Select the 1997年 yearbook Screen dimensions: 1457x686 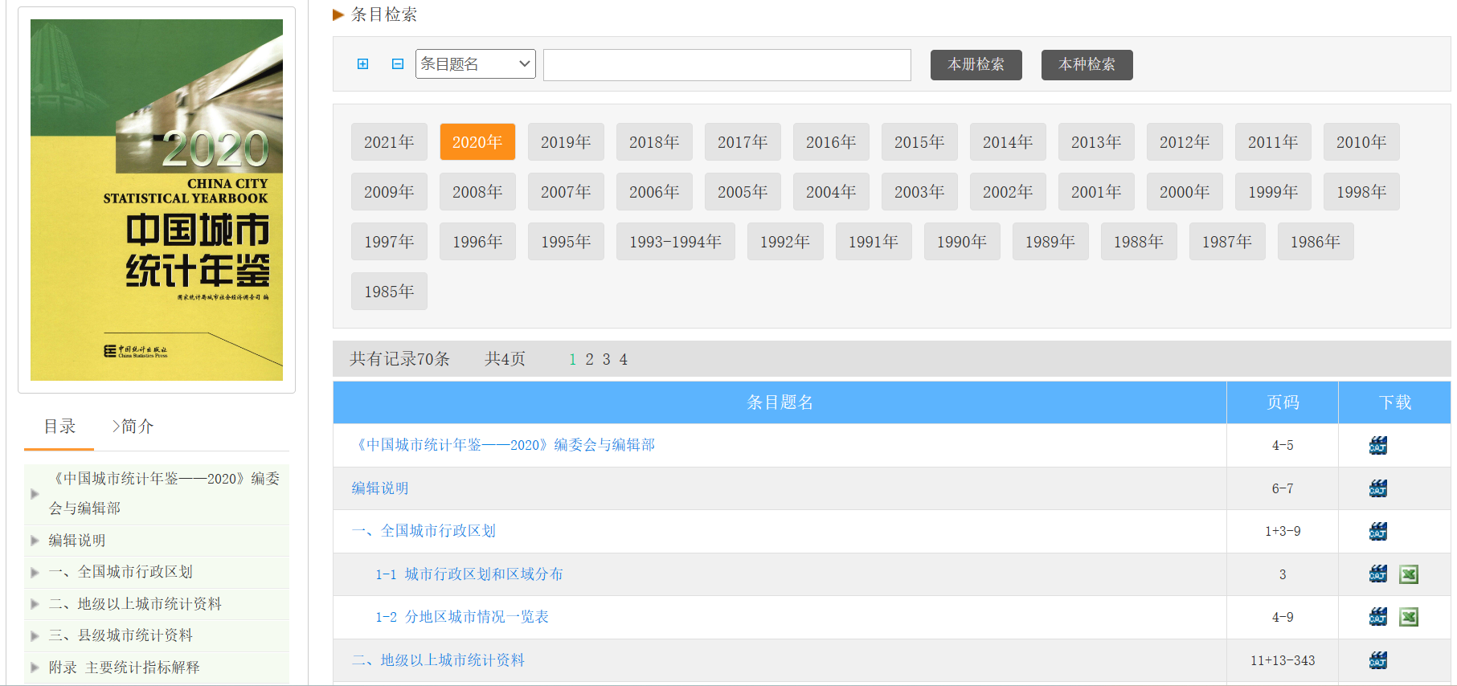tap(389, 242)
